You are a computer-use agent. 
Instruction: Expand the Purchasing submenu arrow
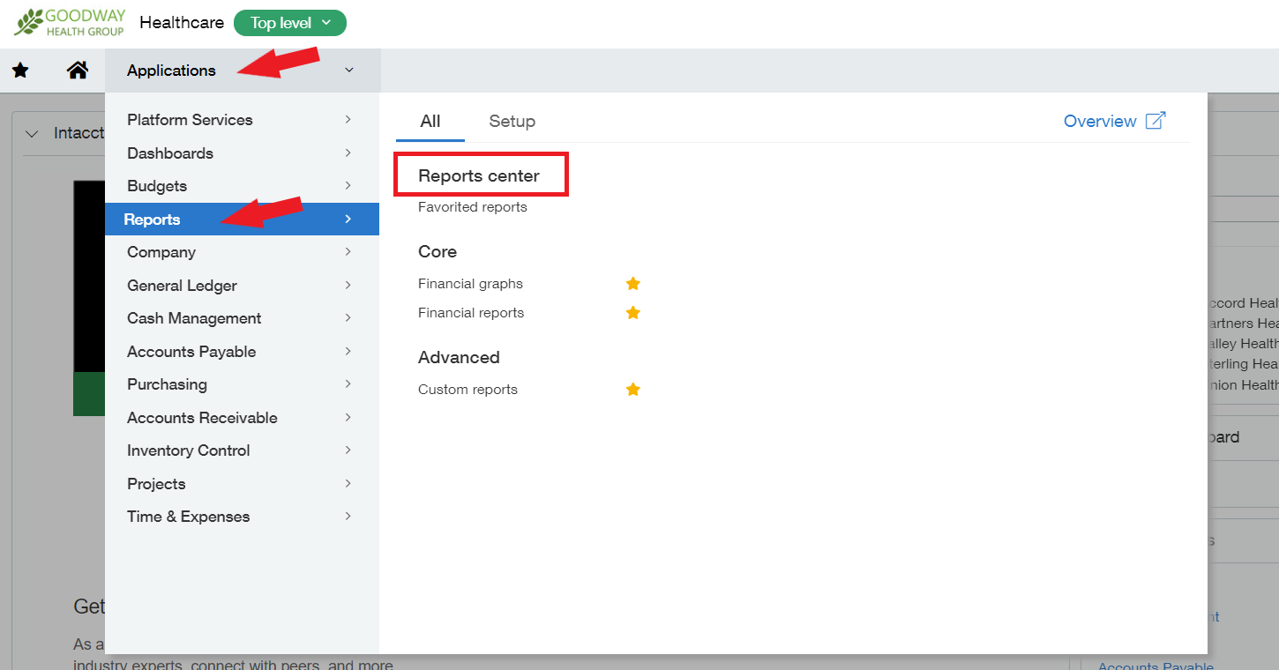point(348,383)
